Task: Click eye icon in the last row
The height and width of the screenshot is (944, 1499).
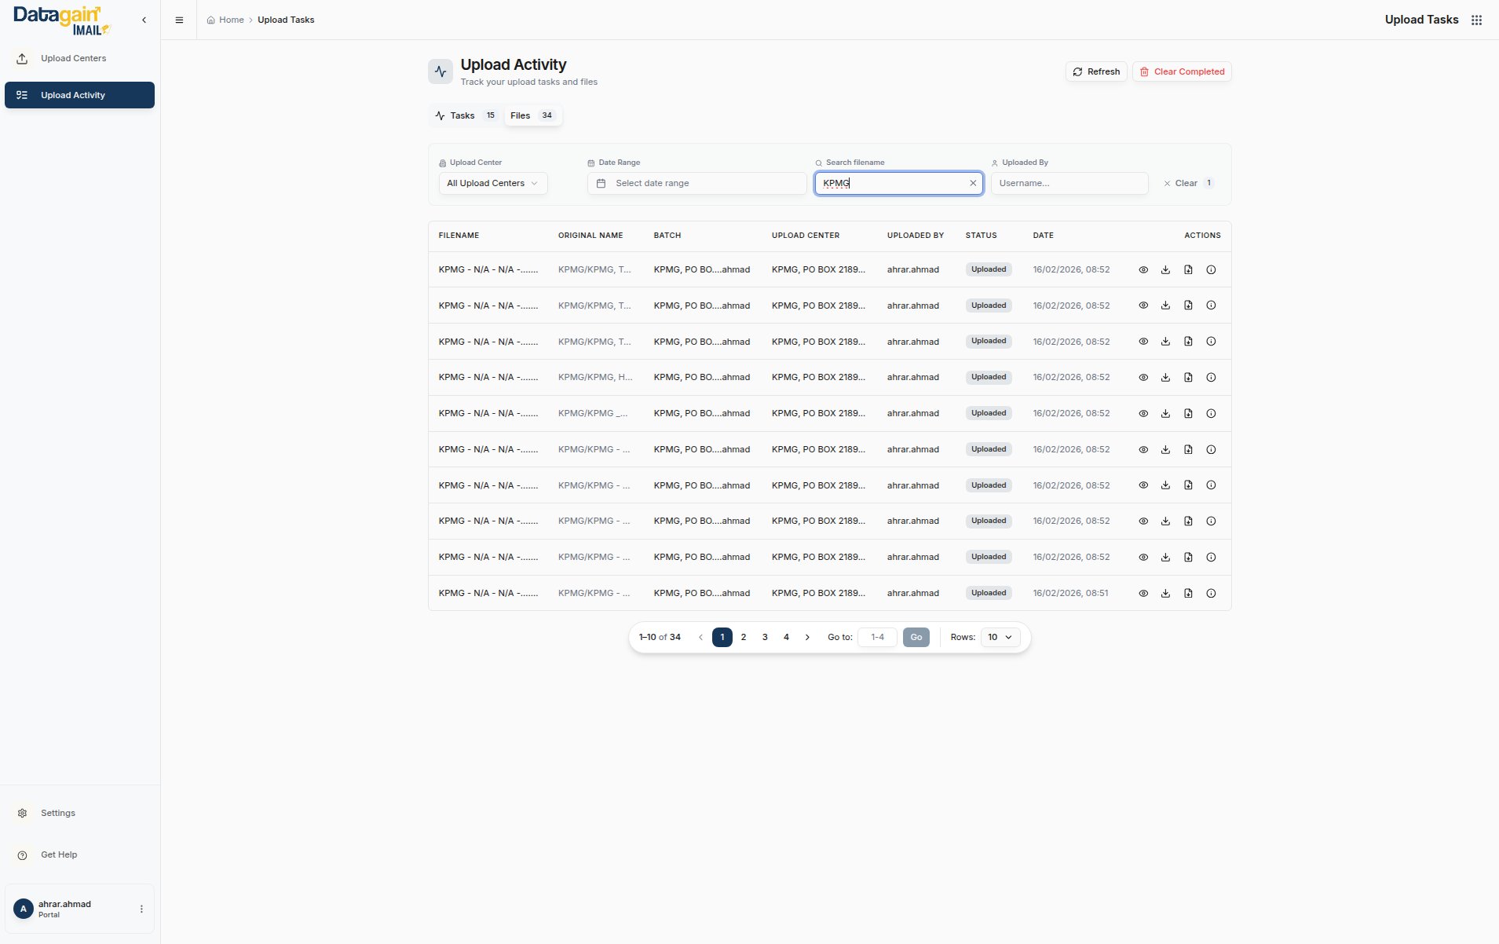Action: [x=1143, y=593]
